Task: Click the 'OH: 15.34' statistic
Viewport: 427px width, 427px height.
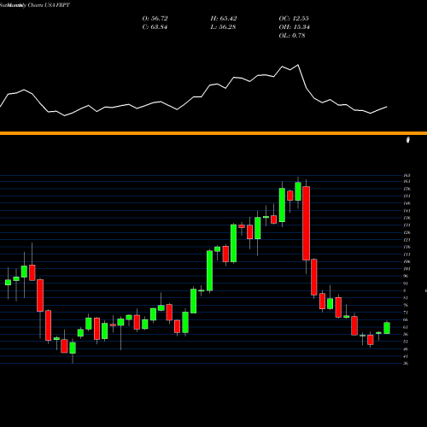Action: pos(294,27)
